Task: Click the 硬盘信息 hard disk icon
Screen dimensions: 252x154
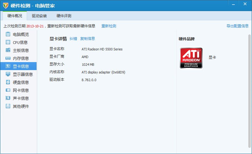Action: tap(8, 82)
